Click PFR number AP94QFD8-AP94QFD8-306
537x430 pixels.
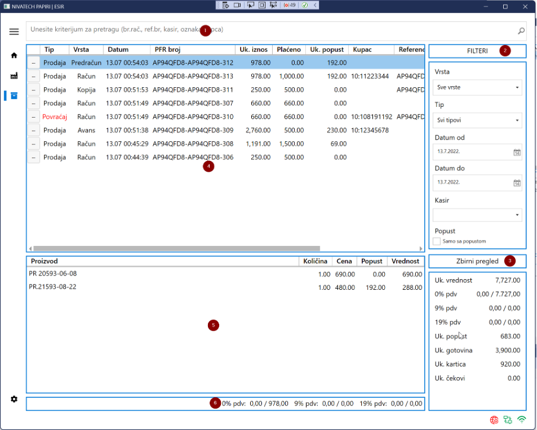point(193,157)
